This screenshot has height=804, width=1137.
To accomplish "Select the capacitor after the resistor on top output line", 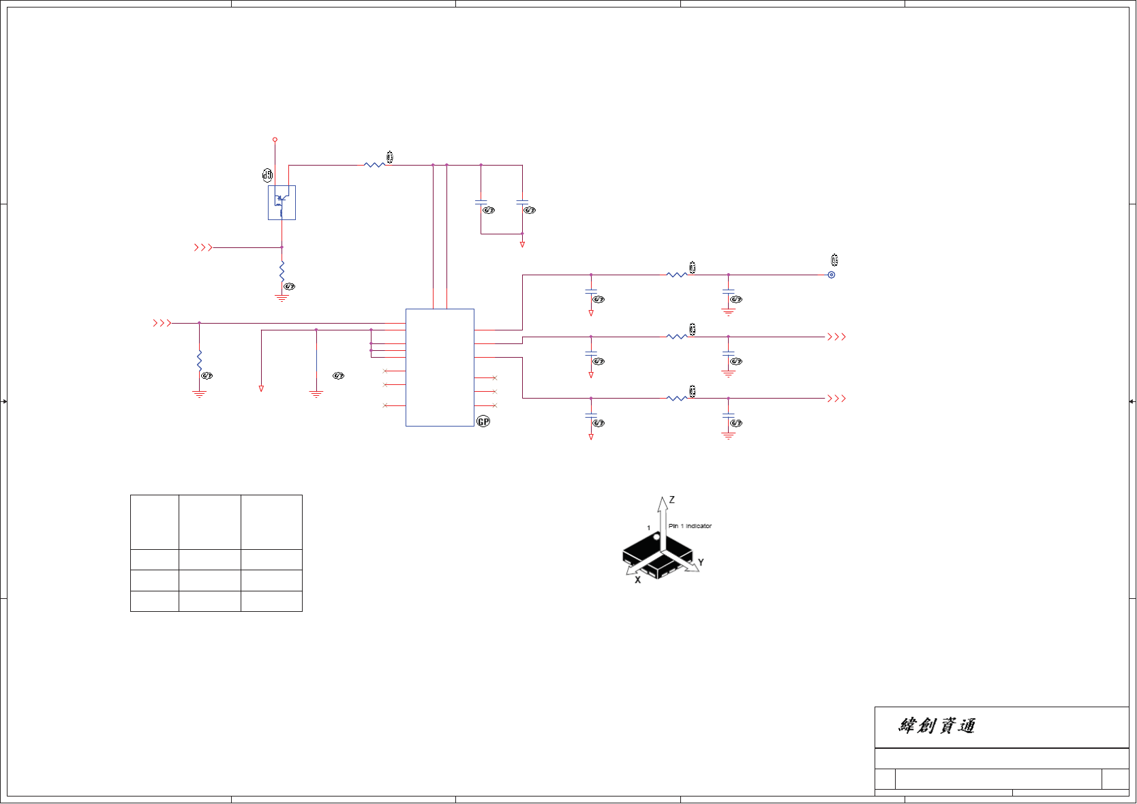I will (x=728, y=292).
